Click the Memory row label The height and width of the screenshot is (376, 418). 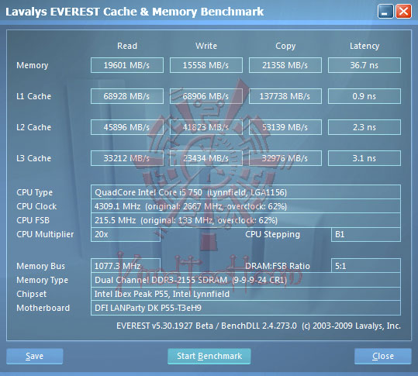33,65
